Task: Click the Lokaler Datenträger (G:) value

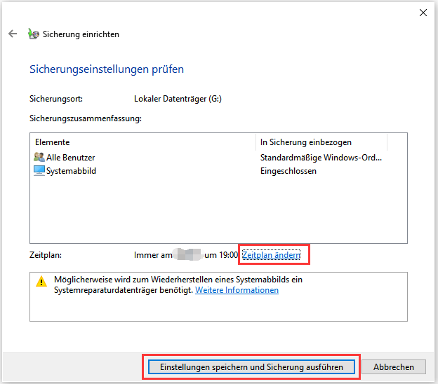Action: coord(178,99)
